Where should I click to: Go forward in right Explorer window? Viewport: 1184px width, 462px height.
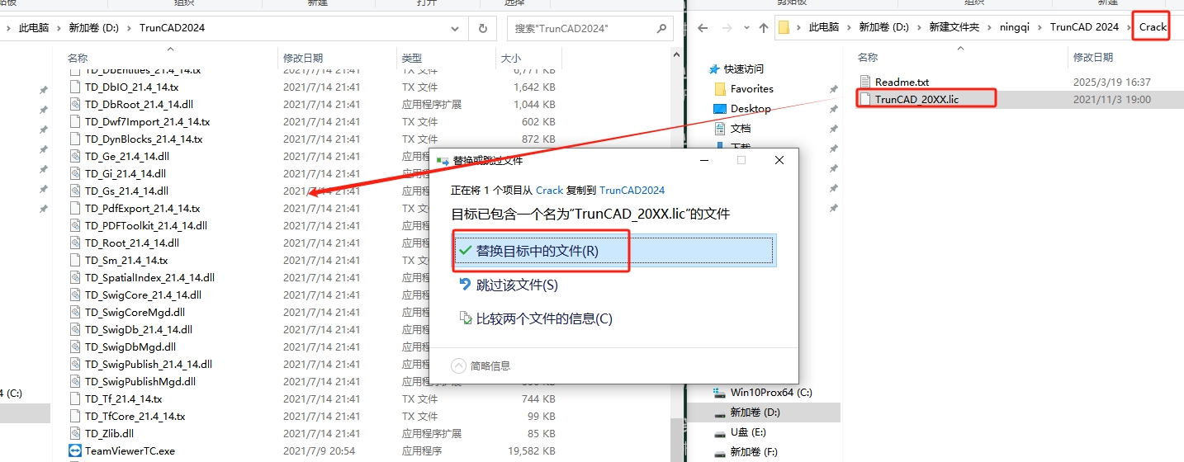(728, 27)
